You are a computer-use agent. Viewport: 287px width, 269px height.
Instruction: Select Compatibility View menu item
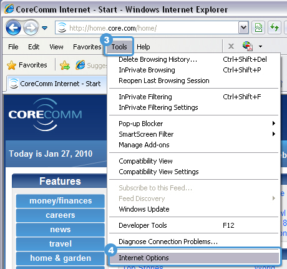[194, 161]
